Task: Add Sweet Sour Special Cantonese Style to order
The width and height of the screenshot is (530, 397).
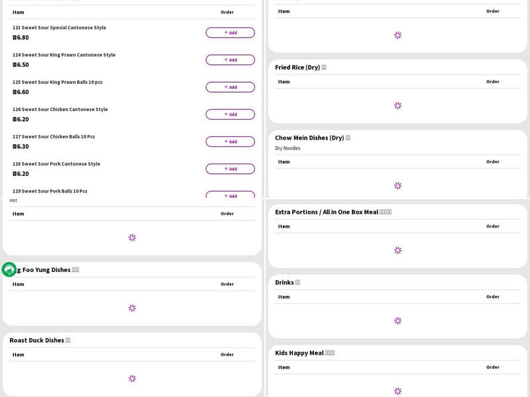Action: click(x=230, y=32)
